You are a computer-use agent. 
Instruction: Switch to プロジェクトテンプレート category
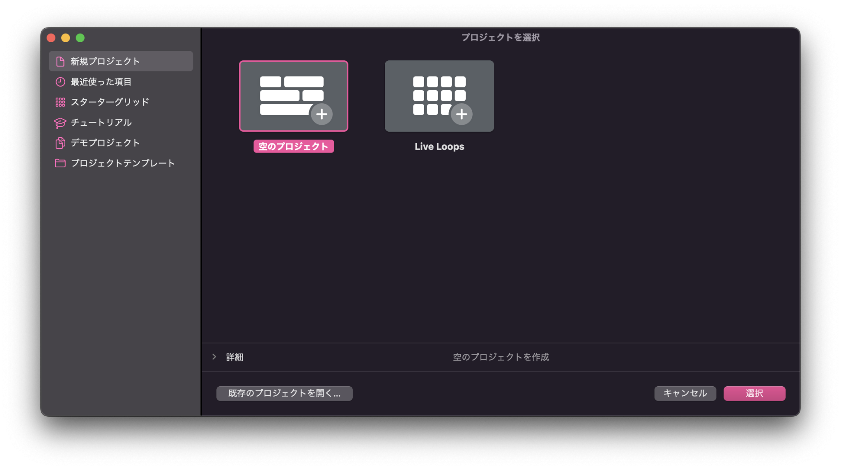pos(122,163)
